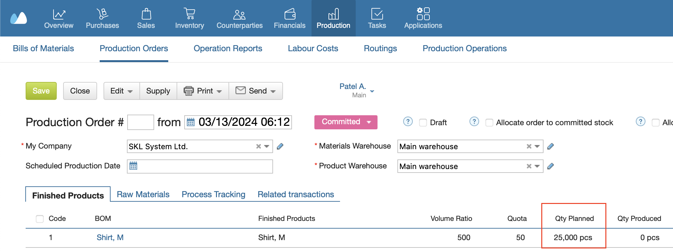Open the Print dropdown
The height and width of the screenshot is (251, 673).
click(203, 91)
